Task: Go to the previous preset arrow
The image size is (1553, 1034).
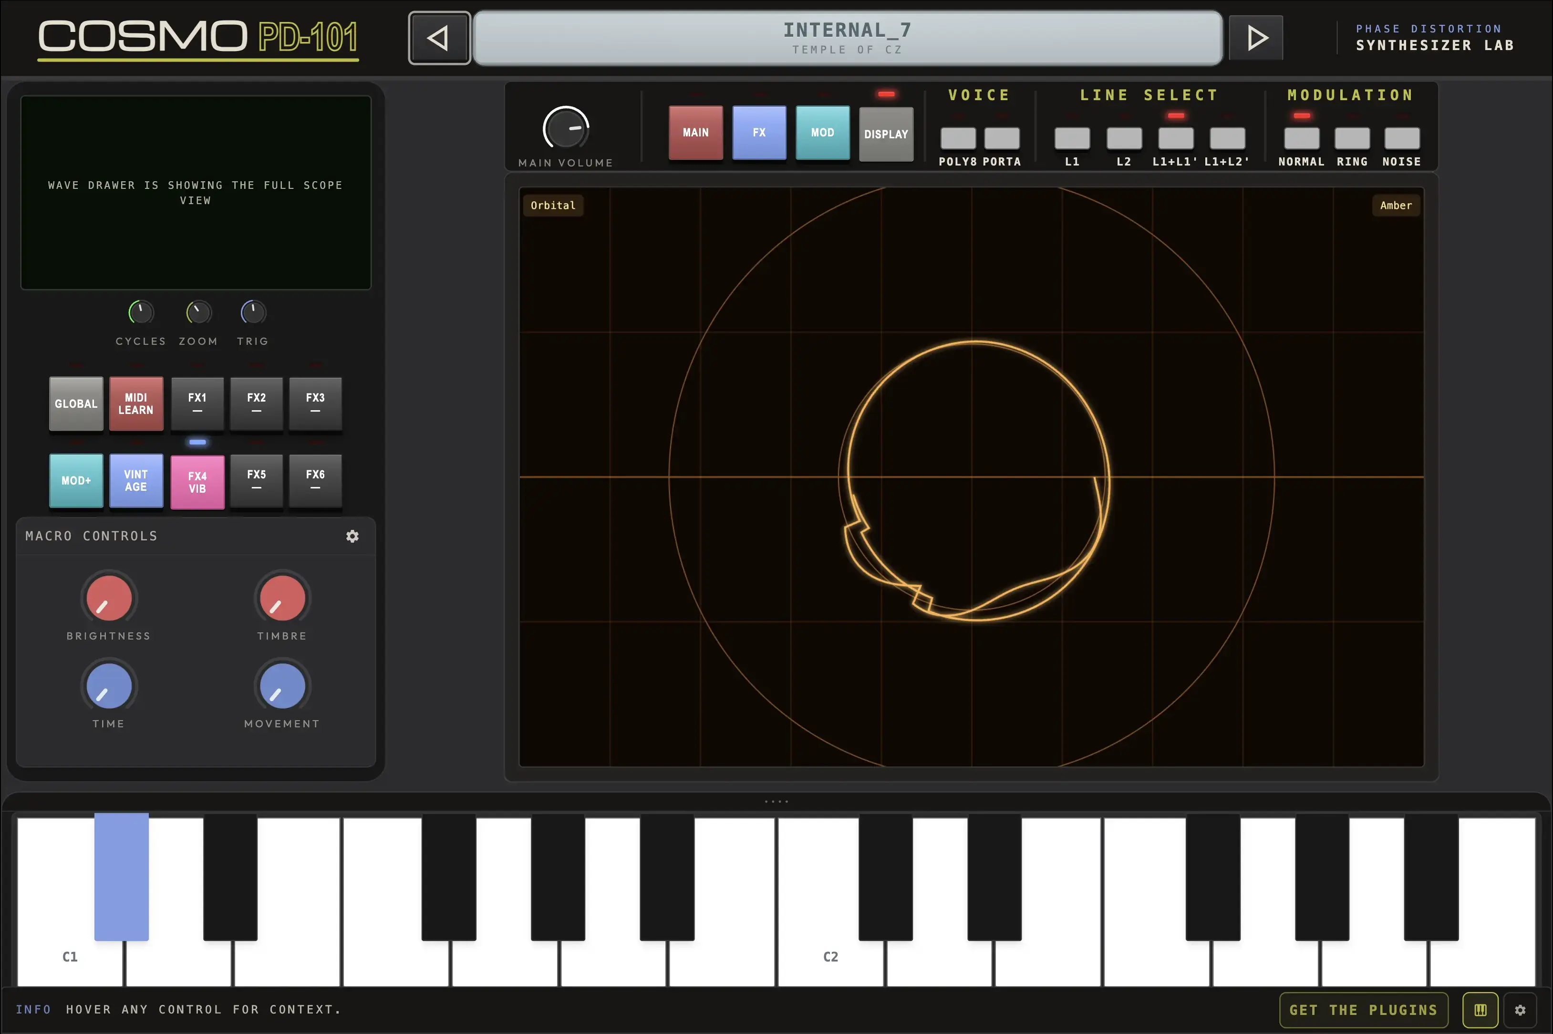Action: (x=439, y=38)
